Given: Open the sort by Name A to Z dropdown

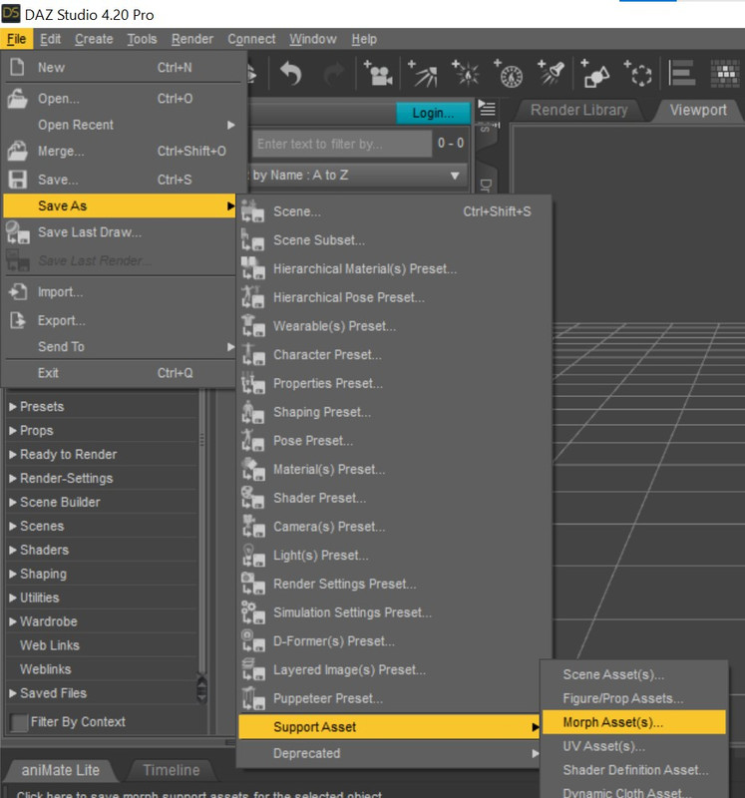Looking at the screenshot, I should click(x=358, y=176).
